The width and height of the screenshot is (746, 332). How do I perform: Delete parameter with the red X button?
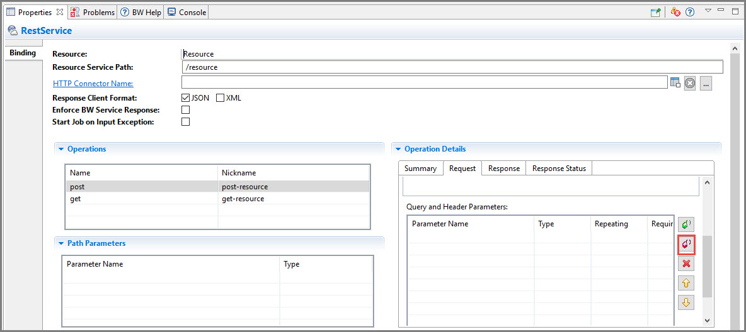[686, 263]
